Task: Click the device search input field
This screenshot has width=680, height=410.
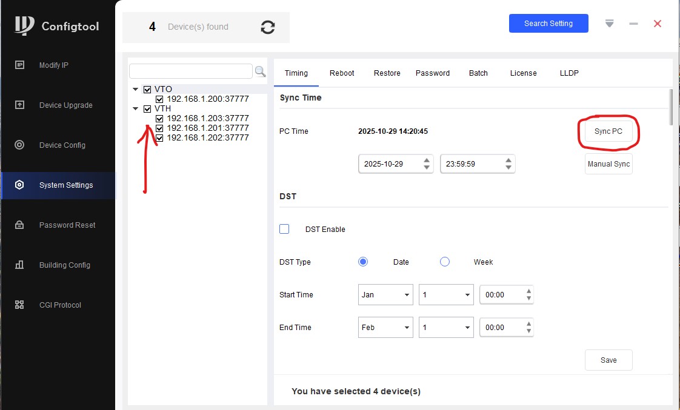Action: 190,71
